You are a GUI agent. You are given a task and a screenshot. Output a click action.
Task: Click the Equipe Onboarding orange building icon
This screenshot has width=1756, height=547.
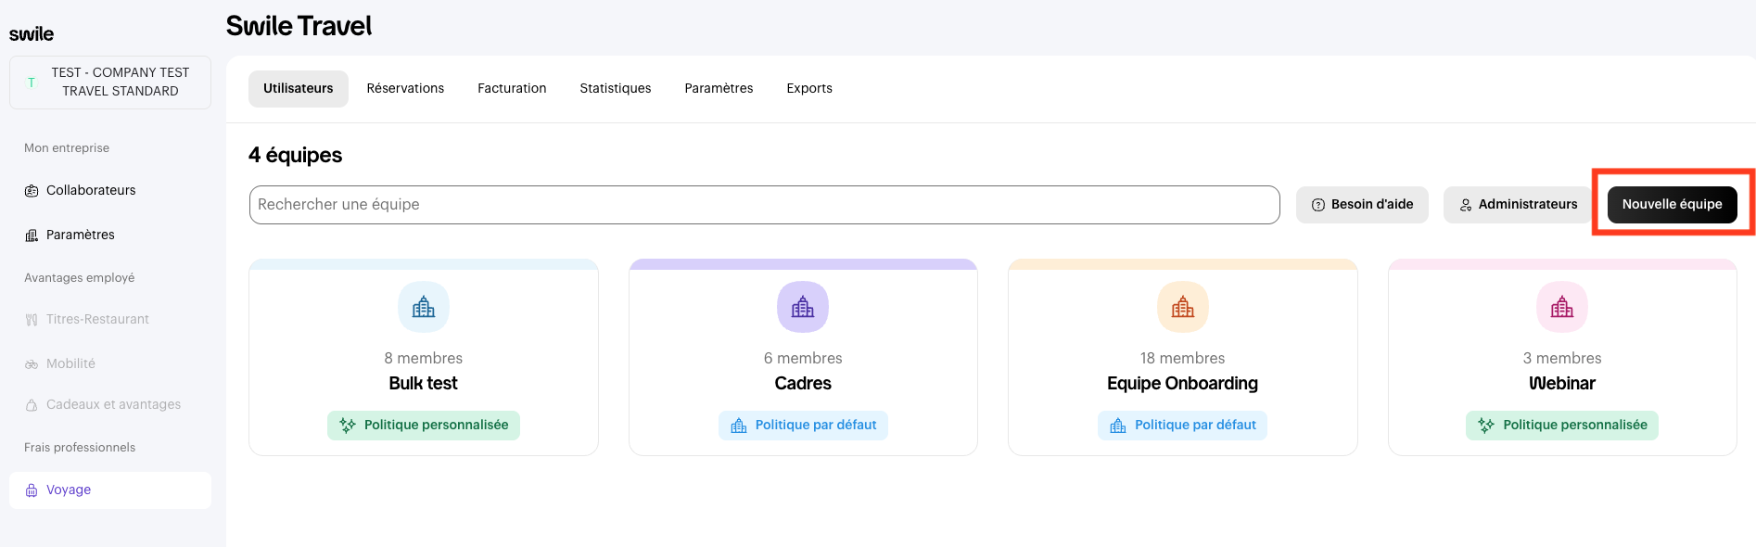click(x=1182, y=307)
